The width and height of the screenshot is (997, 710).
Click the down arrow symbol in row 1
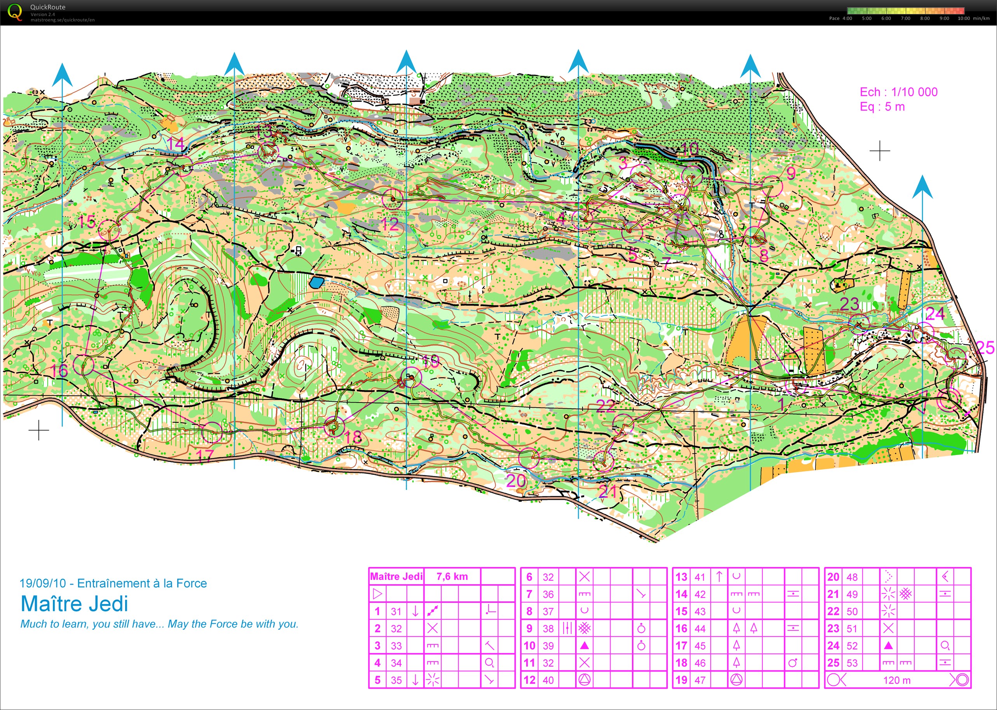(x=415, y=611)
